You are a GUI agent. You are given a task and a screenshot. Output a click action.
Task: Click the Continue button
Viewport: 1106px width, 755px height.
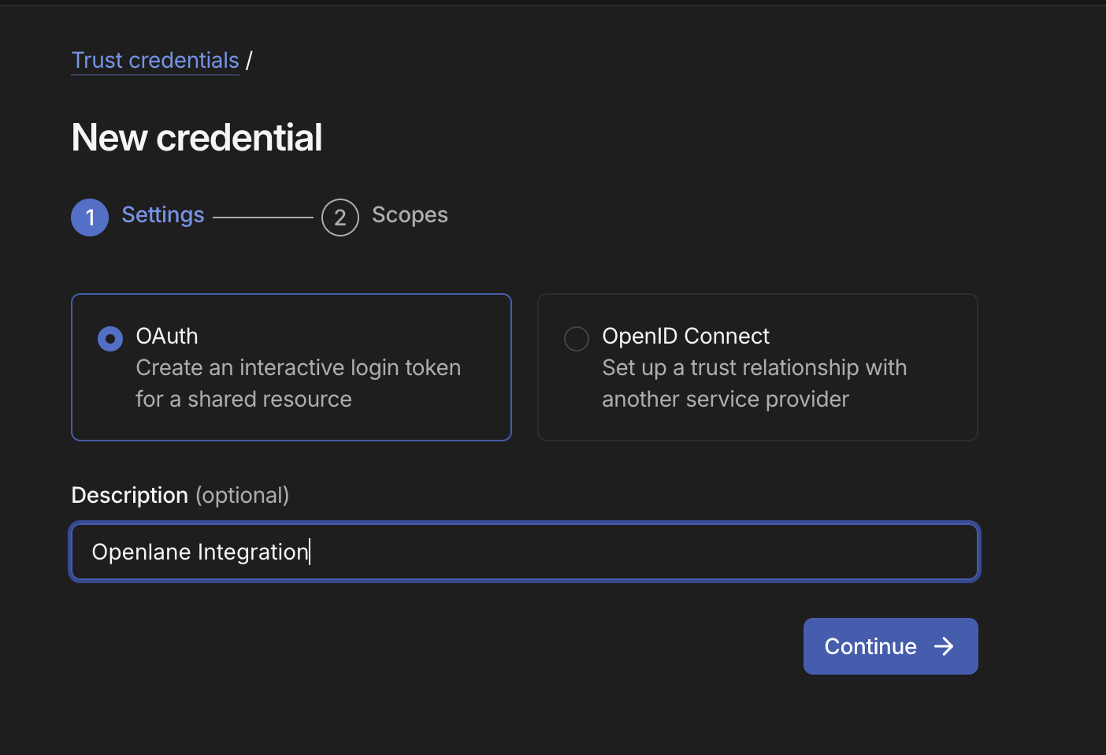890,646
